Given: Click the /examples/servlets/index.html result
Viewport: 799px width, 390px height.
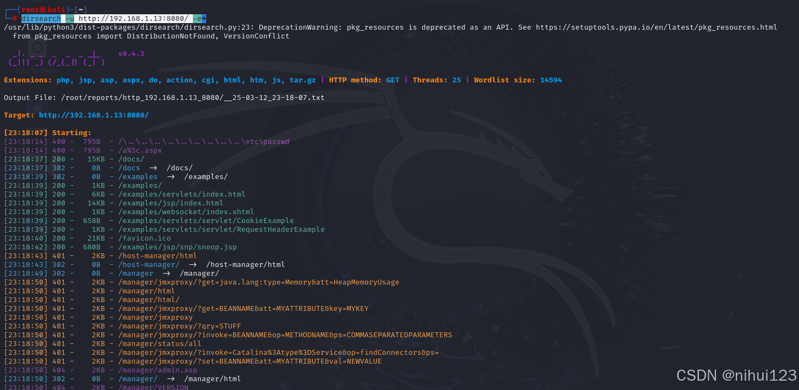Looking at the screenshot, I should click(x=182, y=194).
